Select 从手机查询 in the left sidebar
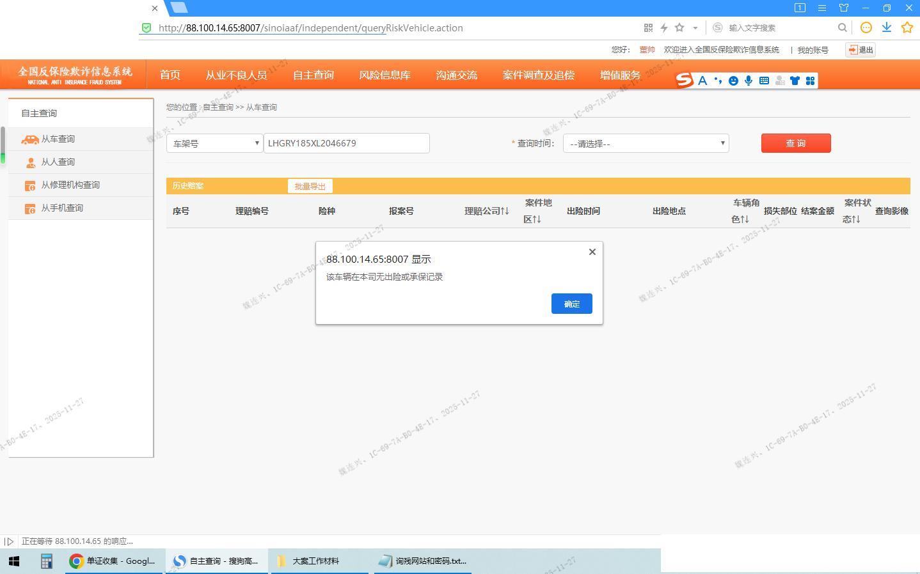Screen dimensions: 920x574 [62, 208]
